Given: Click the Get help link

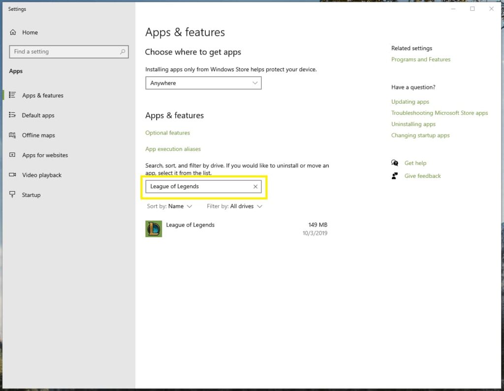Looking at the screenshot, I should [x=415, y=163].
